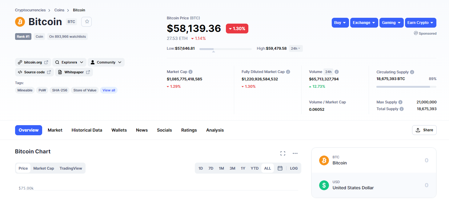The image size is (449, 200).
Task: Select the Store of Value tag
Action: click(85, 90)
